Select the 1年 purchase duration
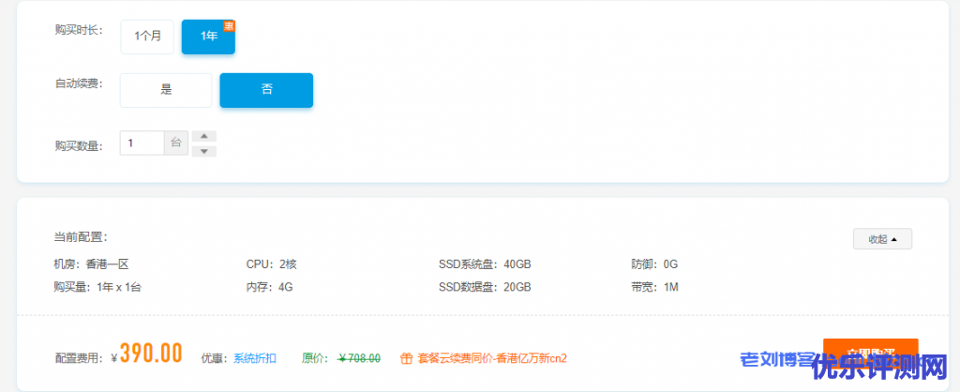 click(207, 37)
